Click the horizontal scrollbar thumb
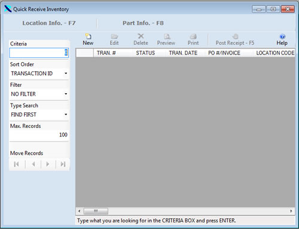Image resolution: width=299 pixels, height=229 pixels. [x=96, y=211]
